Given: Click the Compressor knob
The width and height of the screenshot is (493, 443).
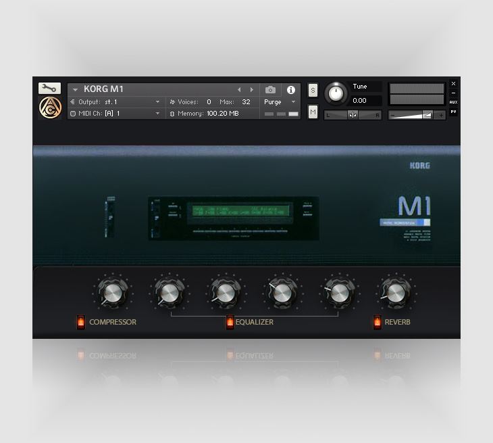Looking at the screenshot, I should 112,293.
